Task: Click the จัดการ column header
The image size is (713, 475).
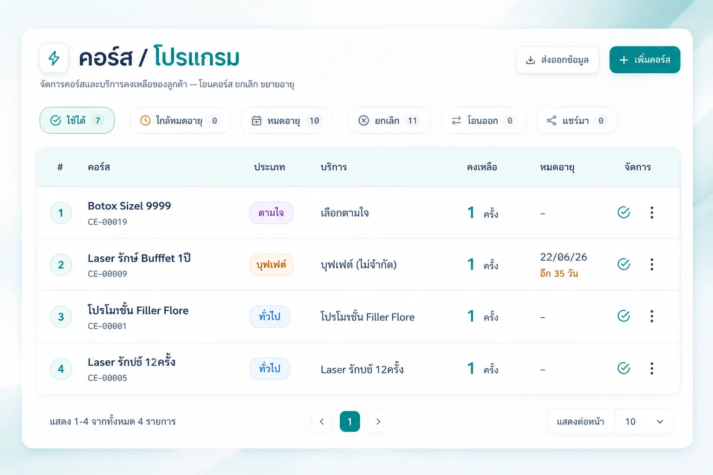Action: [638, 167]
